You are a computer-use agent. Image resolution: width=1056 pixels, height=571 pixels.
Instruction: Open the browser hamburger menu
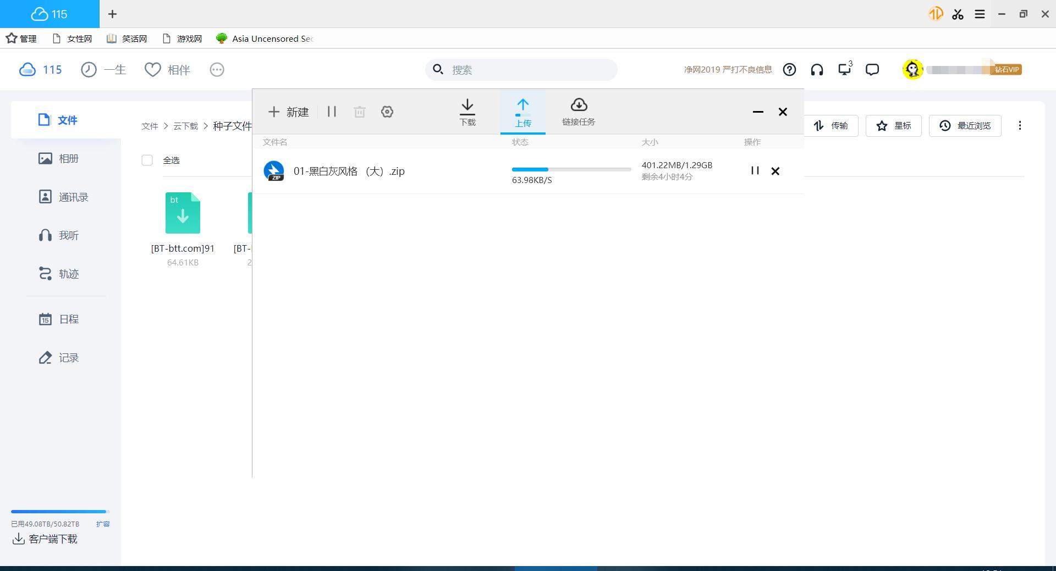pyautogui.click(x=980, y=14)
